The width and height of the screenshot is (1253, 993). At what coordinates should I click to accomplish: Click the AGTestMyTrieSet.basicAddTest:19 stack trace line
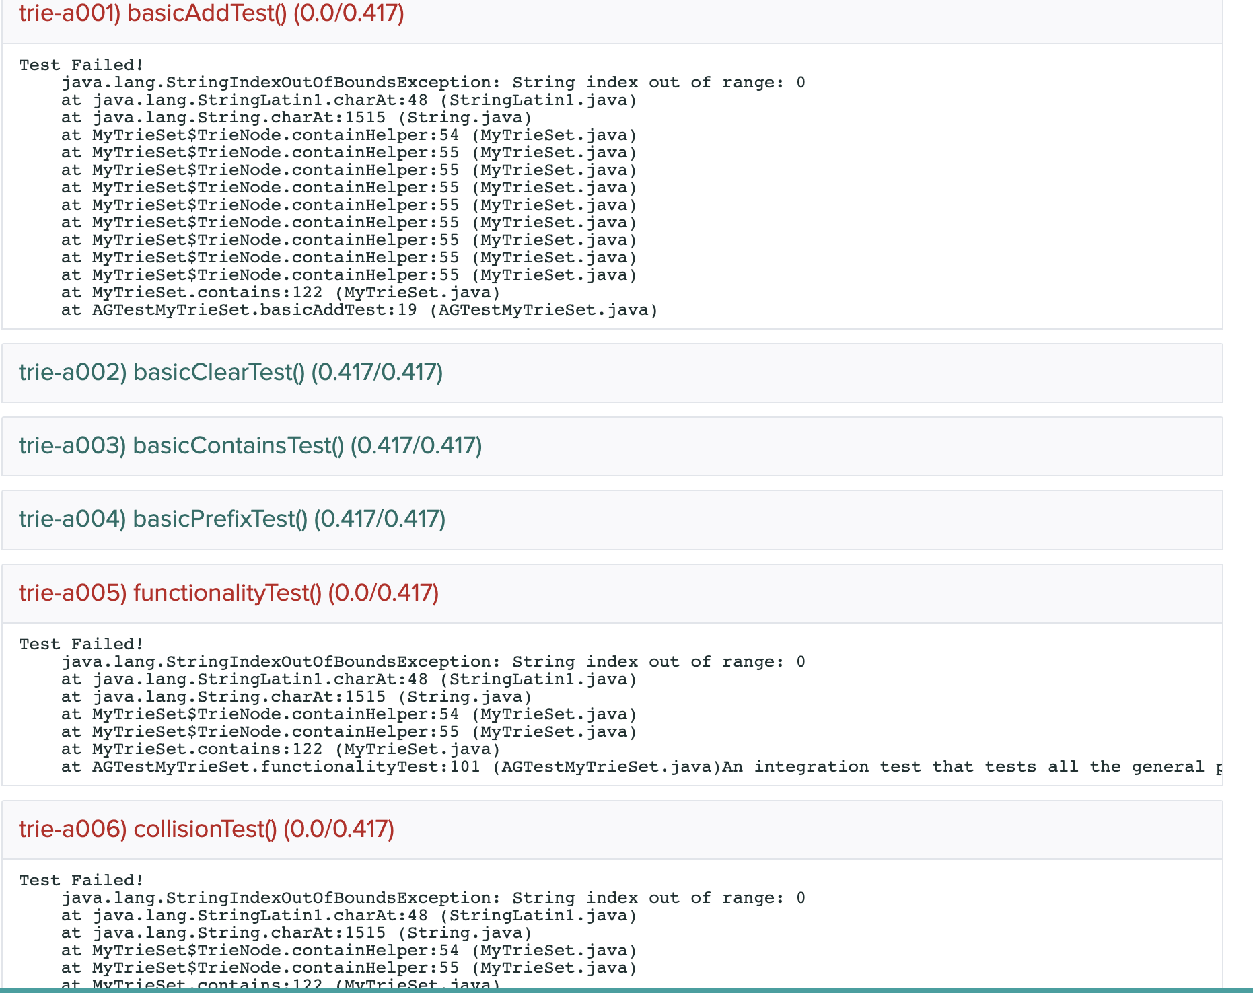pos(359,309)
